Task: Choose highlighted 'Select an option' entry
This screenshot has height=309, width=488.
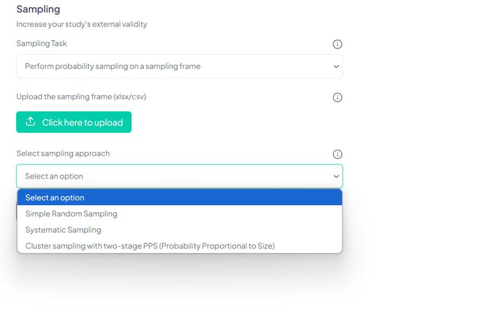Action: tap(55, 198)
